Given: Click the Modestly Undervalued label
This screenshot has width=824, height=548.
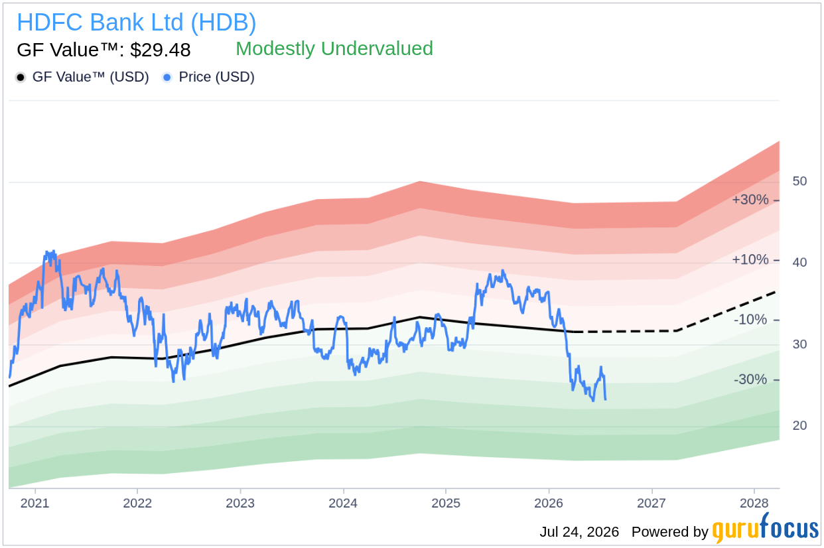Looking at the screenshot, I should tap(334, 48).
